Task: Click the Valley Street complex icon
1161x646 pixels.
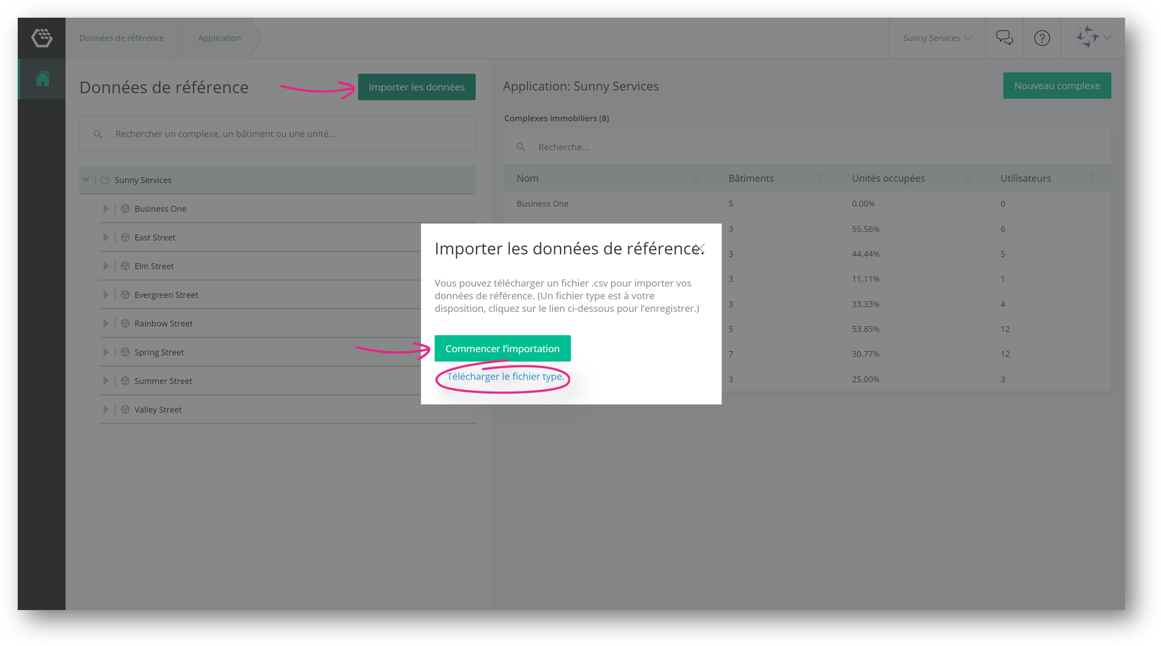Action: pyautogui.click(x=125, y=410)
